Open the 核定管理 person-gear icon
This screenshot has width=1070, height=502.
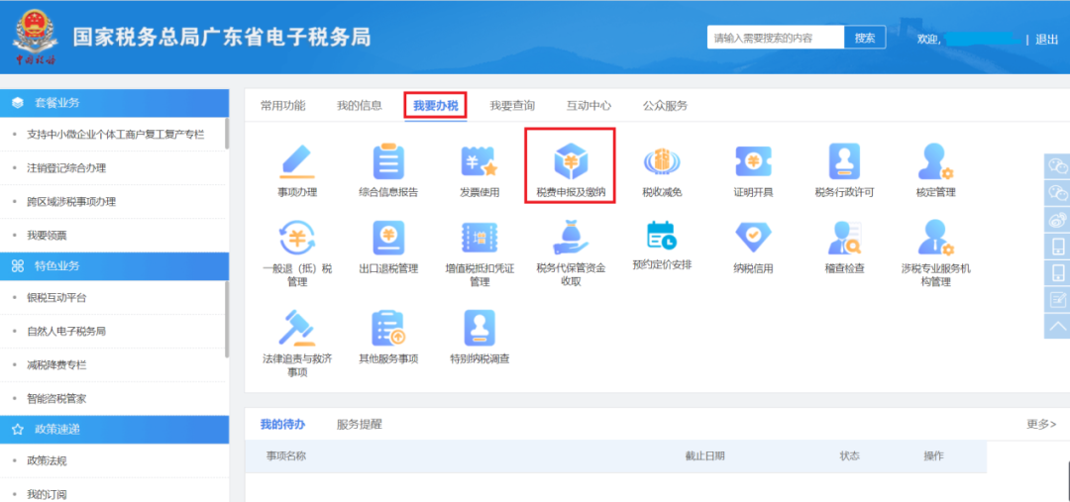[x=935, y=162]
